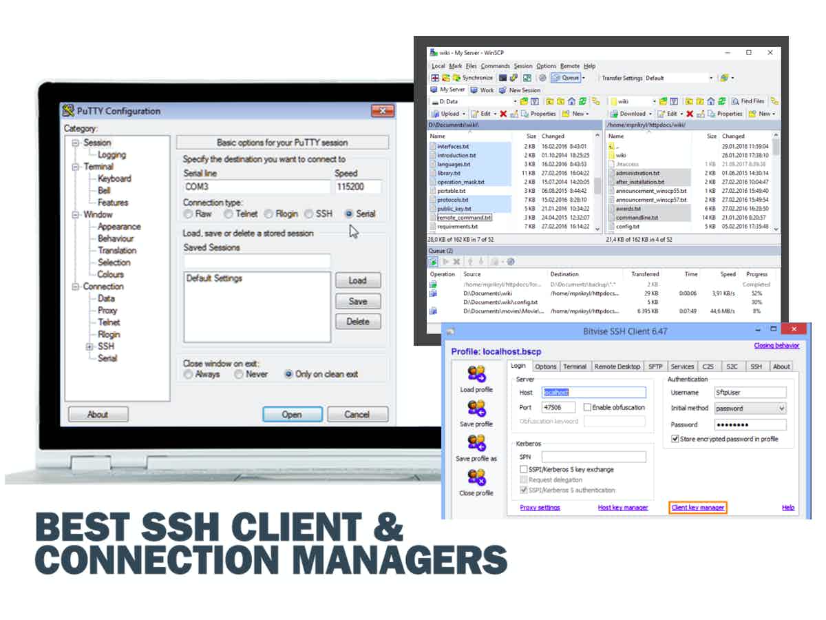
Task: Switch to the SFTP tab in Bitvise
Action: point(655,366)
